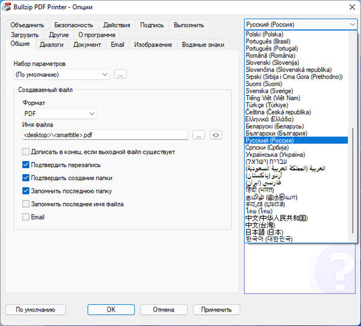The image size is (361, 326).
Task: Choose Беларускі (Беларусь) language
Action: click(x=296, y=127)
